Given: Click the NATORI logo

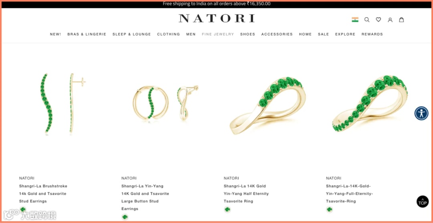Looking at the screenshot, I should click(216, 18).
